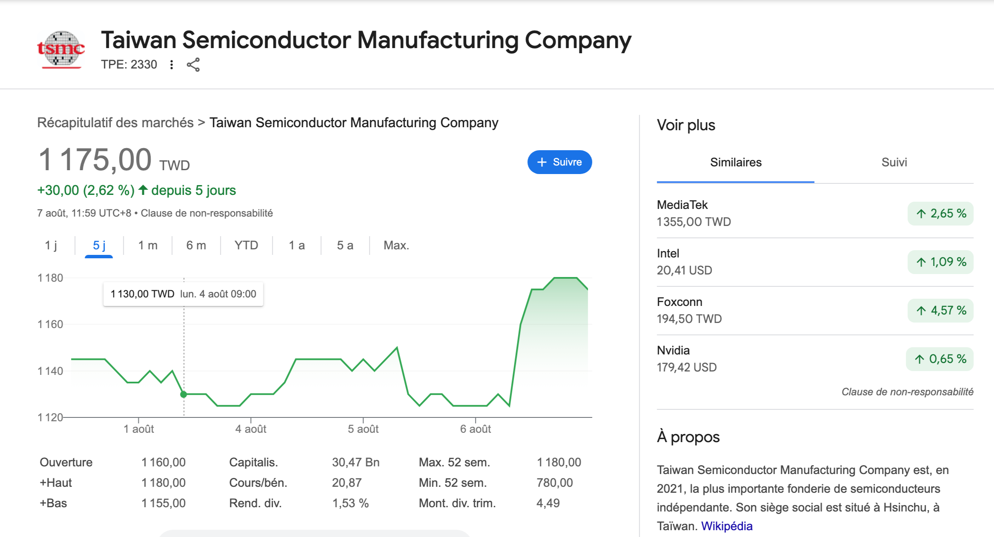Click the Min. 52 sem. value 780,00
Viewport: 994px width, 537px height.
[555, 483]
